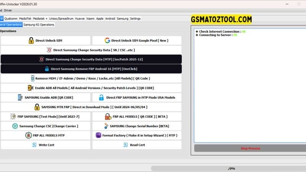Click Direct FRP SAMSUNG in MTP Mode USA
306x172 pixels.
pyautogui.click(x=137, y=97)
